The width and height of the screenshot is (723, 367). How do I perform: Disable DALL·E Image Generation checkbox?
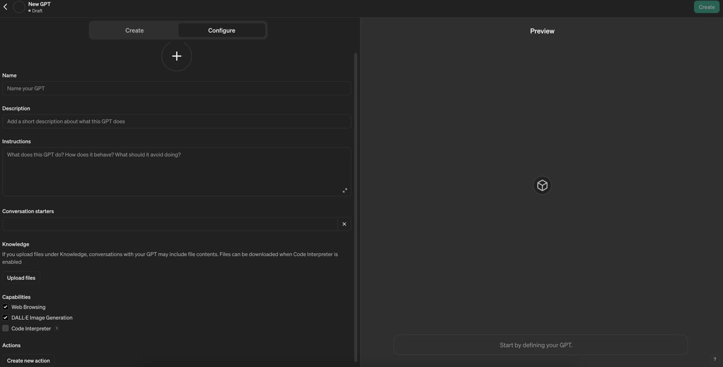(5, 318)
